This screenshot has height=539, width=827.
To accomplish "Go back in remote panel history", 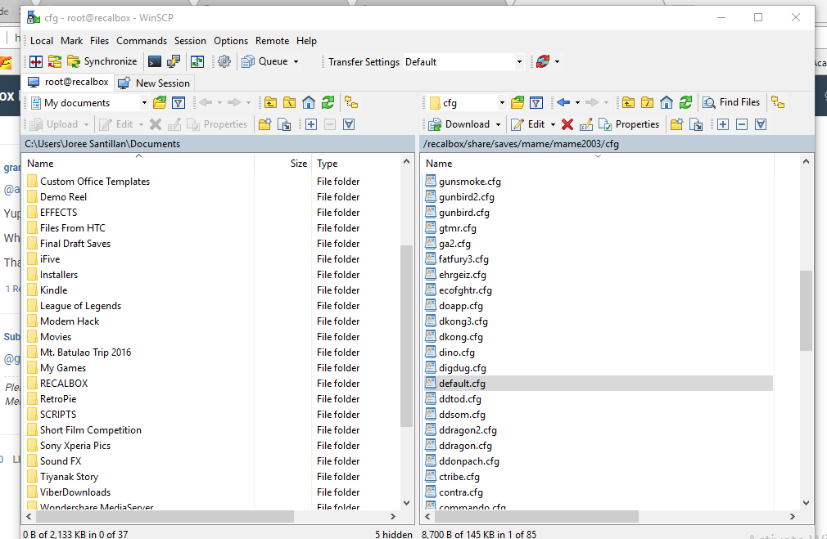I will coord(563,103).
